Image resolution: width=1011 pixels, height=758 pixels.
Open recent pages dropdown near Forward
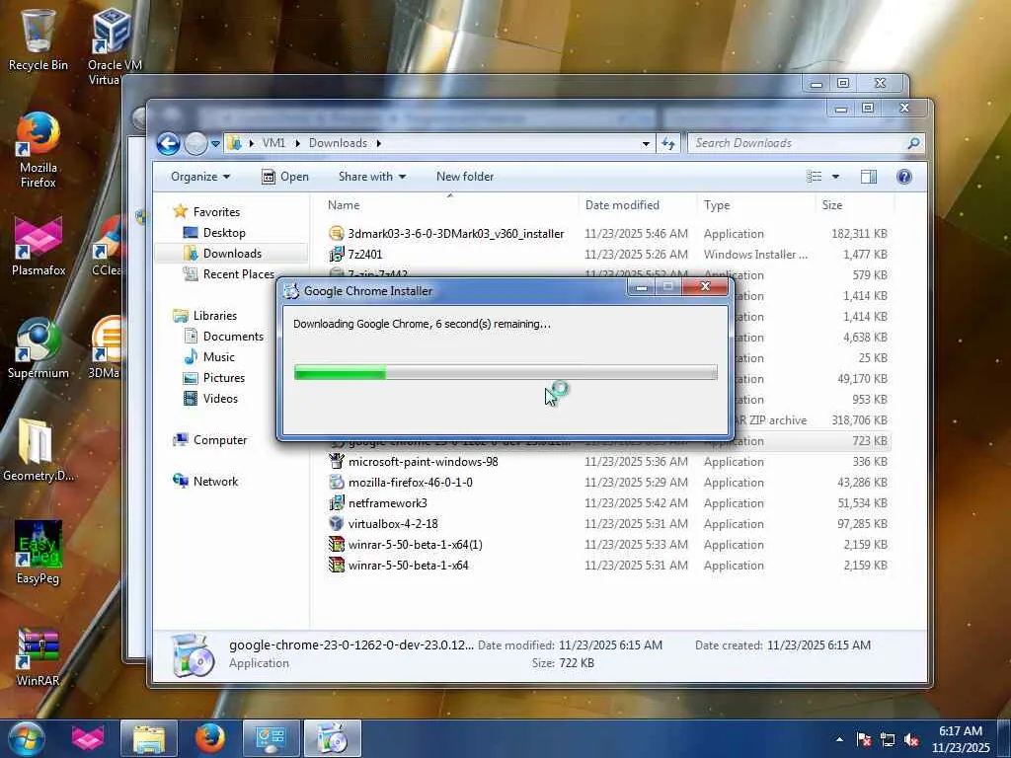coord(215,144)
